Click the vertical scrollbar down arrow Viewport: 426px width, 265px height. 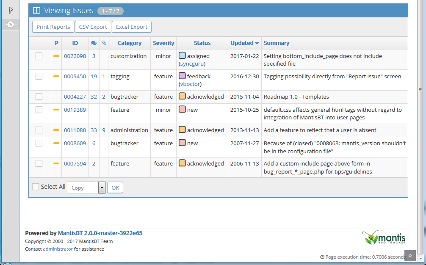[x=420, y=258]
